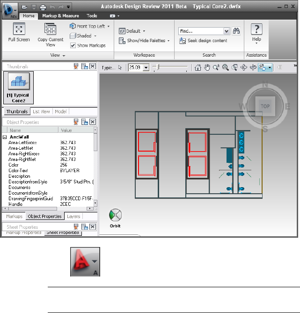Click the Find search input field
The width and height of the screenshot is (300, 313).
(x=201, y=31)
